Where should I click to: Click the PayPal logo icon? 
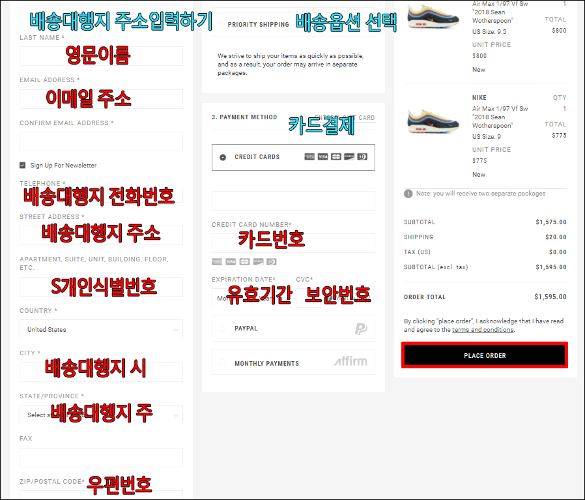pyautogui.click(x=361, y=329)
